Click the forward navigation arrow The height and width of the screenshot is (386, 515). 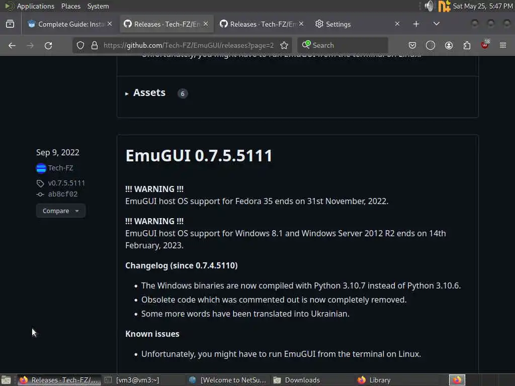click(30, 45)
